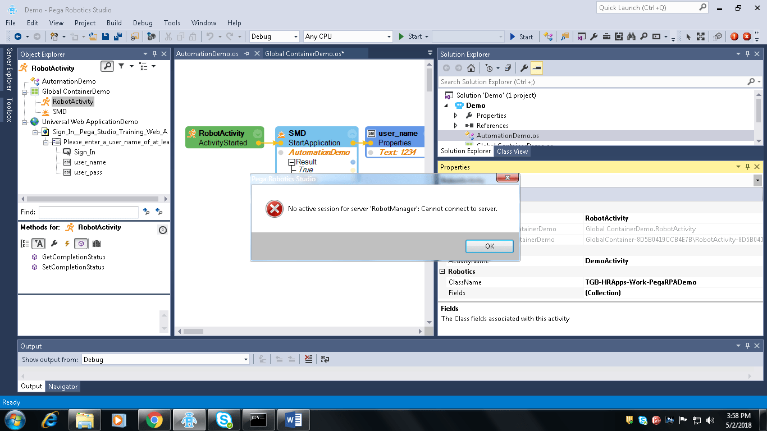Click the Fields (Collection) property value
Viewport: 767px width, 431px height.
click(x=673, y=293)
